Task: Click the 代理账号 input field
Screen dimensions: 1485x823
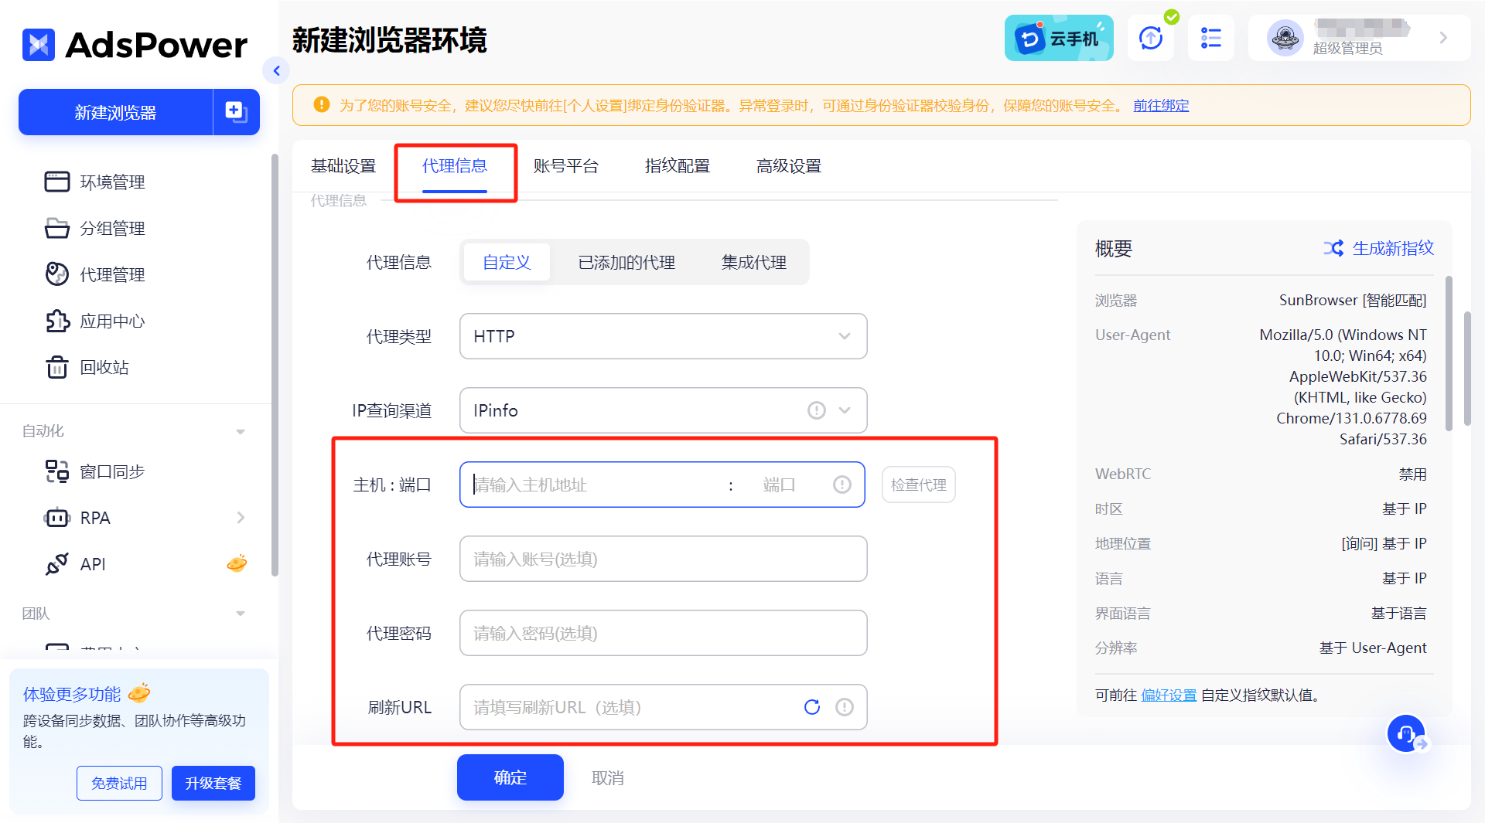Action: 663,559
